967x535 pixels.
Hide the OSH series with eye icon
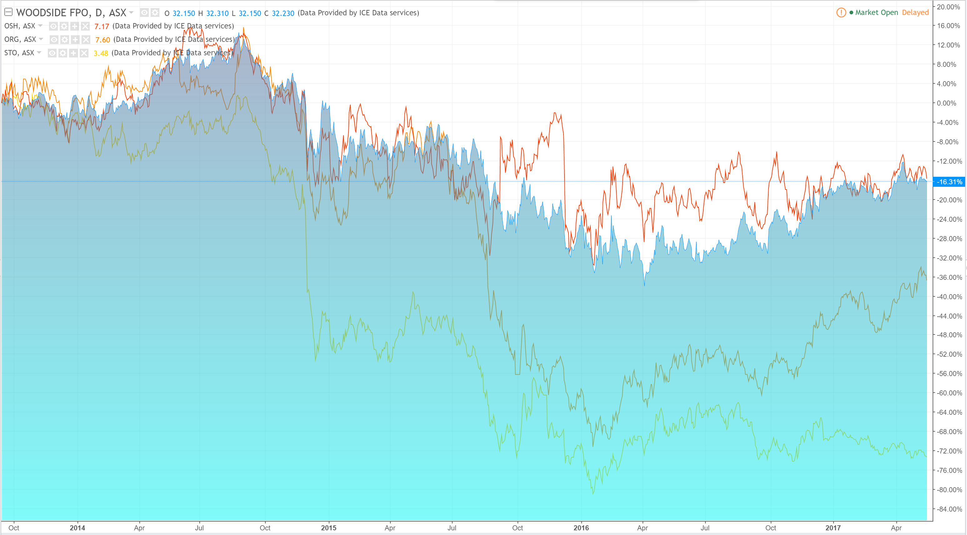point(54,26)
